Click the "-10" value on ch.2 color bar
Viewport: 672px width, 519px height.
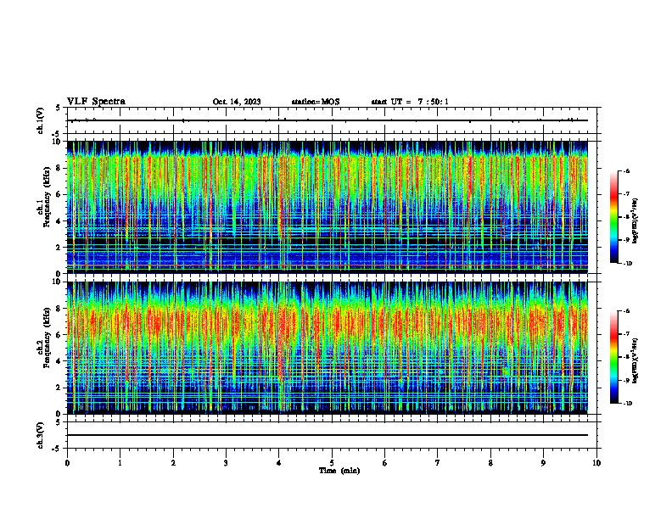coord(627,404)
